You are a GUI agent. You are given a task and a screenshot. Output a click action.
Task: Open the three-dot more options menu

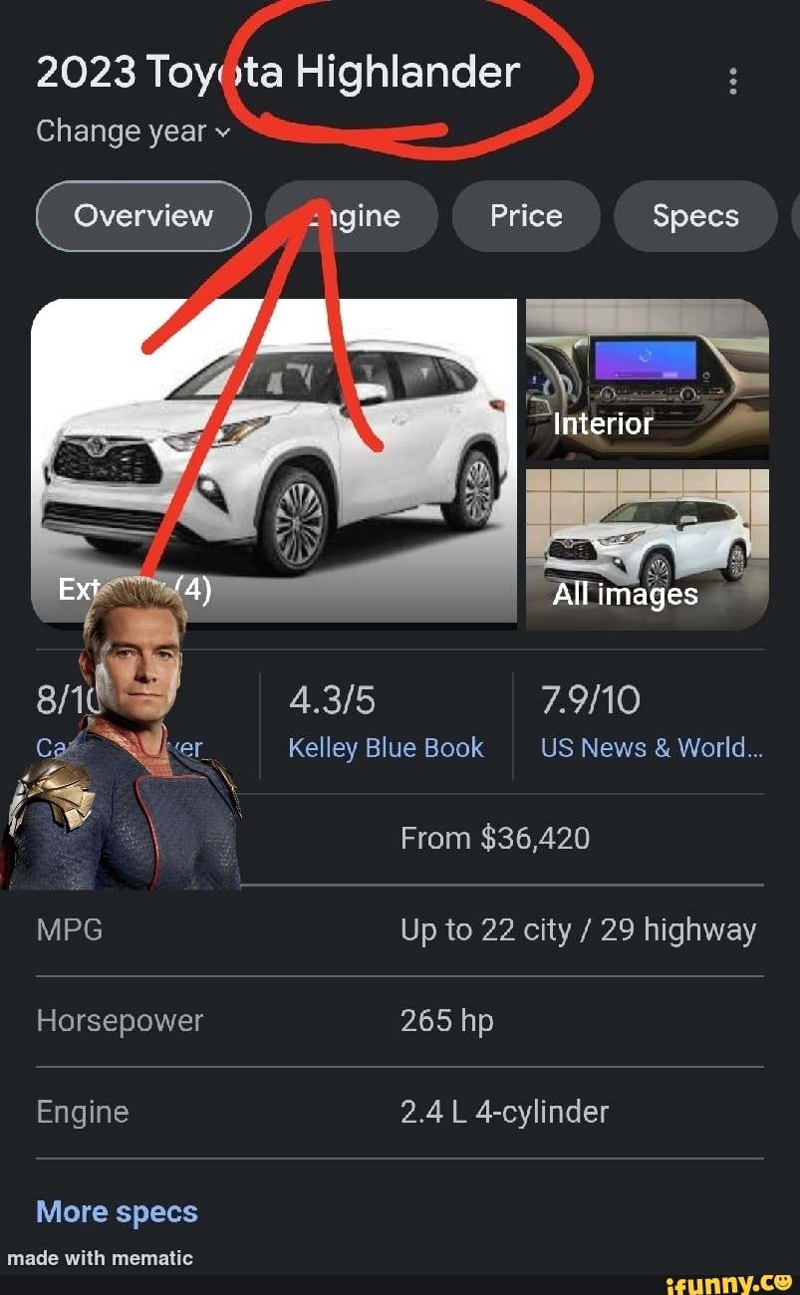pyautogui.click(x=733, y=81)
